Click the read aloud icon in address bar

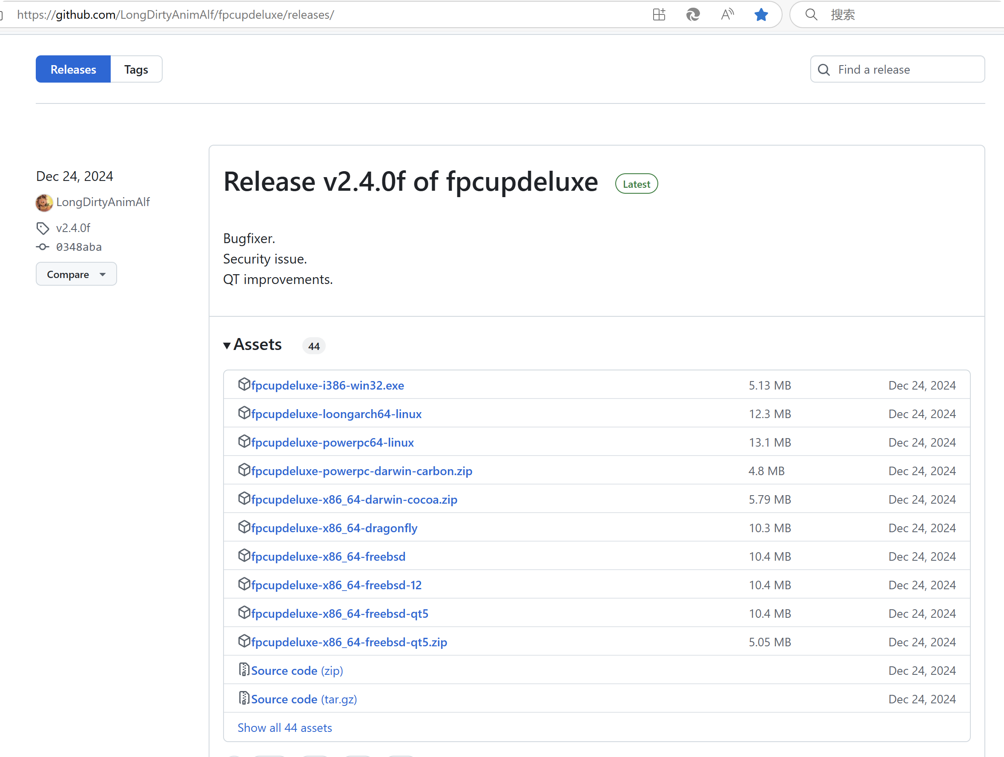click(727, 15)
